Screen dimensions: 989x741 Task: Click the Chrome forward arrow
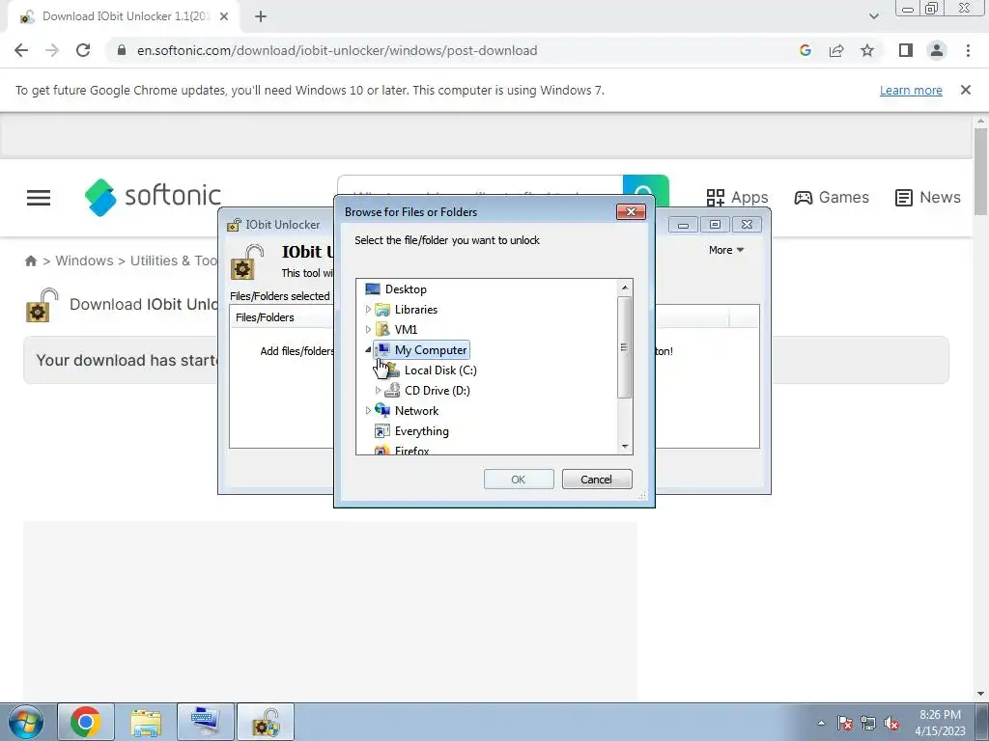(x=52, y=50)
